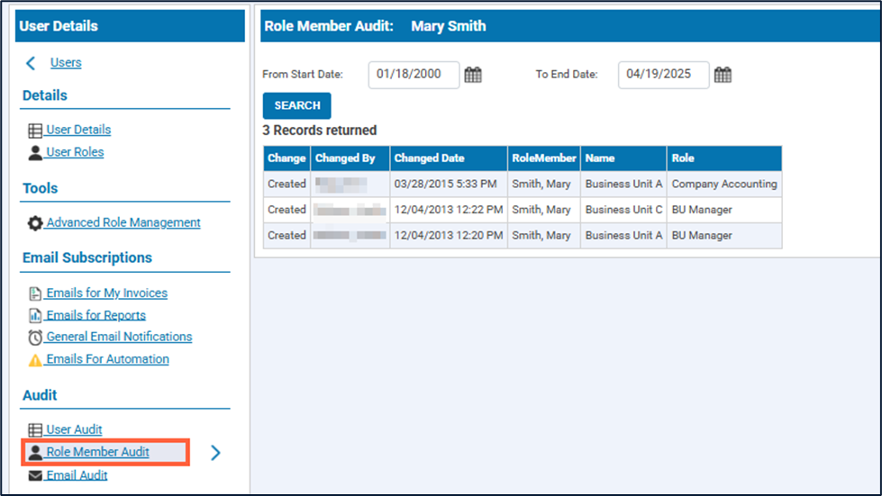Click the User Audit table icon
Viewport: 882px width, 496px height.
[x=35, y=430]
